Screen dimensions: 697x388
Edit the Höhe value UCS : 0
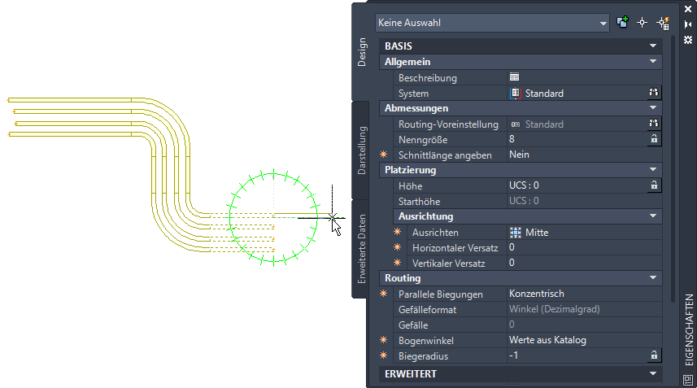[x=577, y=185]
